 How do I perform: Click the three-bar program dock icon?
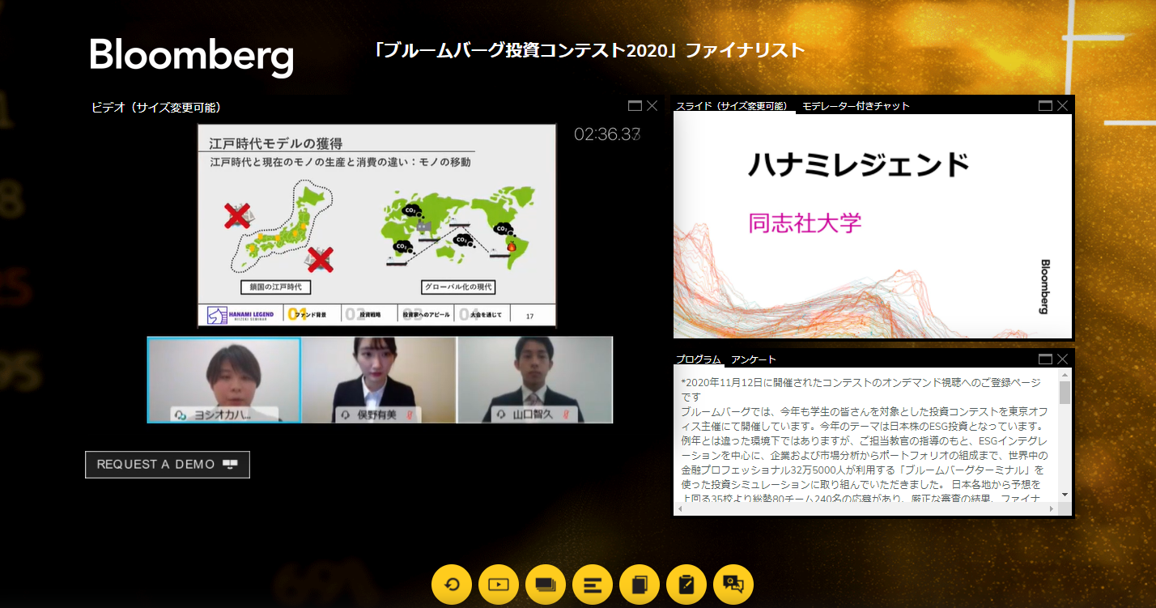click(x=593, y=584)
